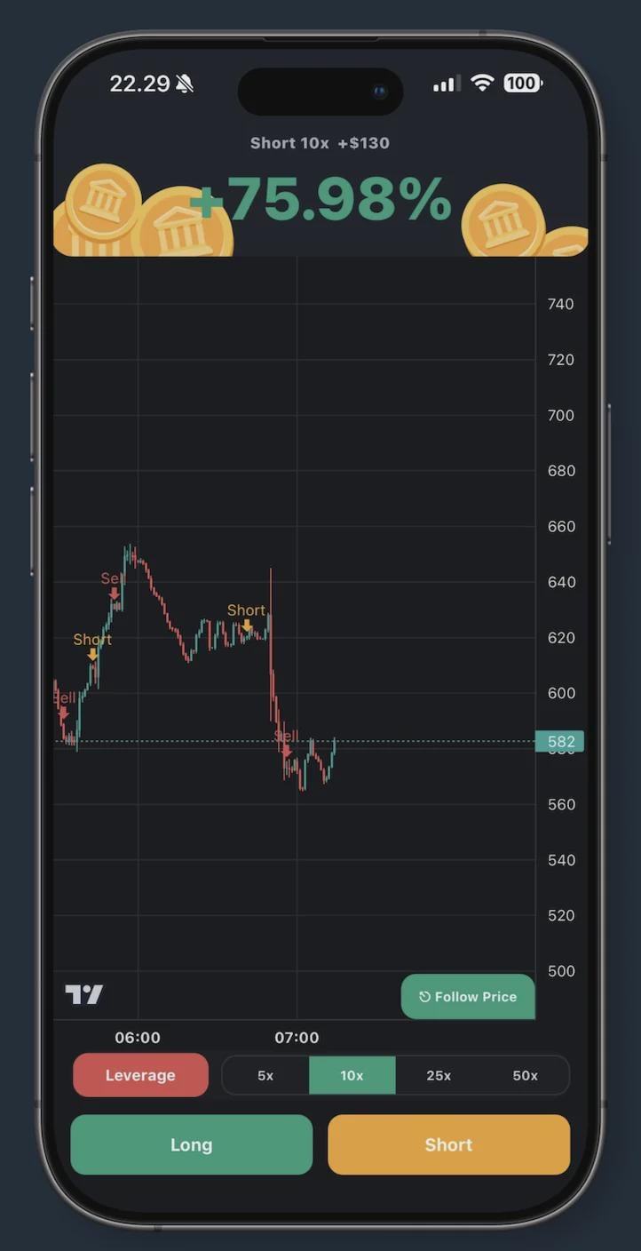Select 25x leverage option

[x=439, y=1076]
